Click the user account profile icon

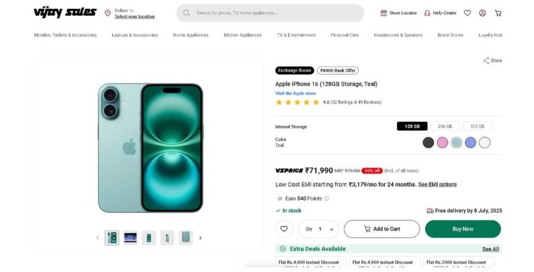(482, 13)
